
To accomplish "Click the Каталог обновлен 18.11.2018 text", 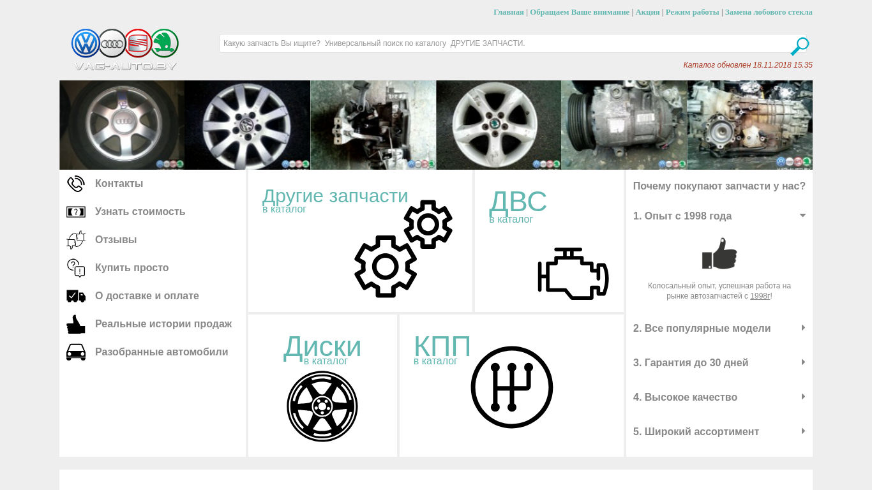I will (x=748, y=65).
